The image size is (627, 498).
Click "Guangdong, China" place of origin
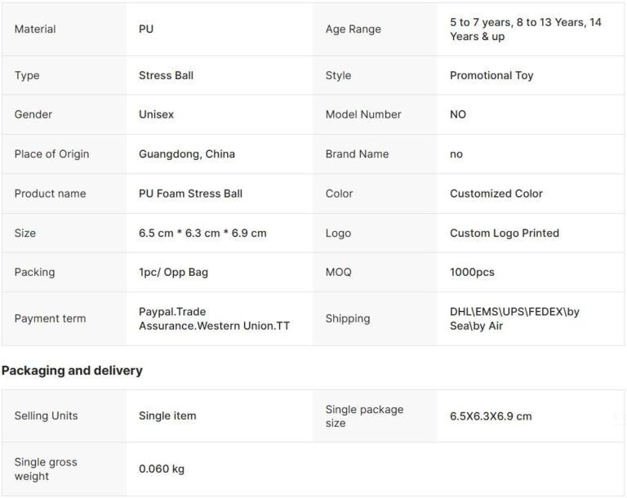186,153
